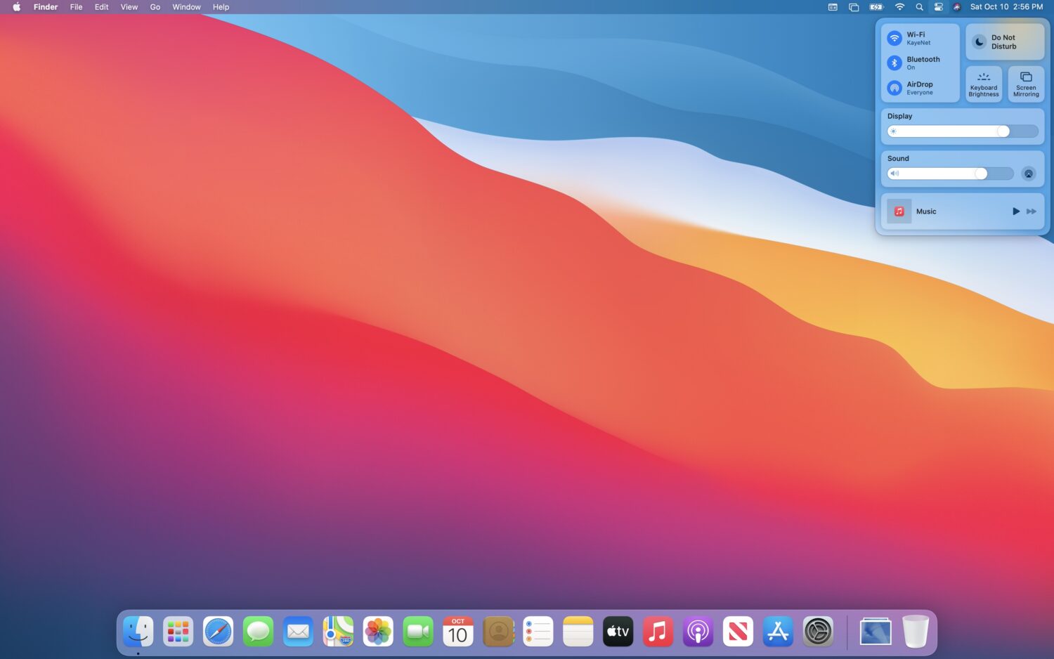Expand AirDrop settings for Everyone
The height and width of the screenshot is (659, 1054).
pos(894,88)
